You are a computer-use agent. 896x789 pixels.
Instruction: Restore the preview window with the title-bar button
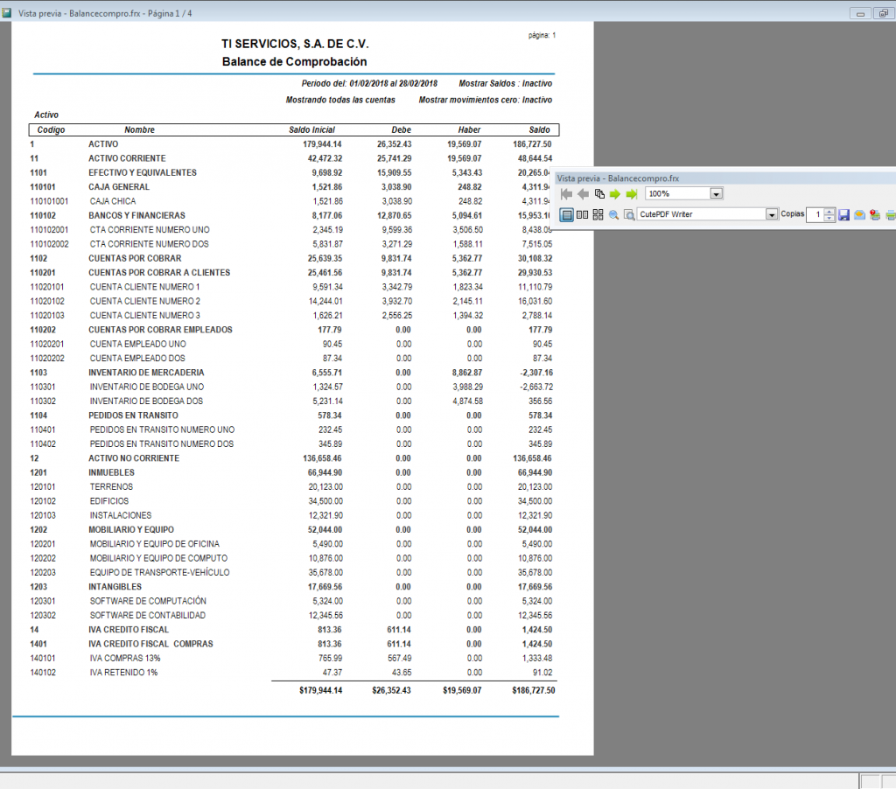coord(884,13)
